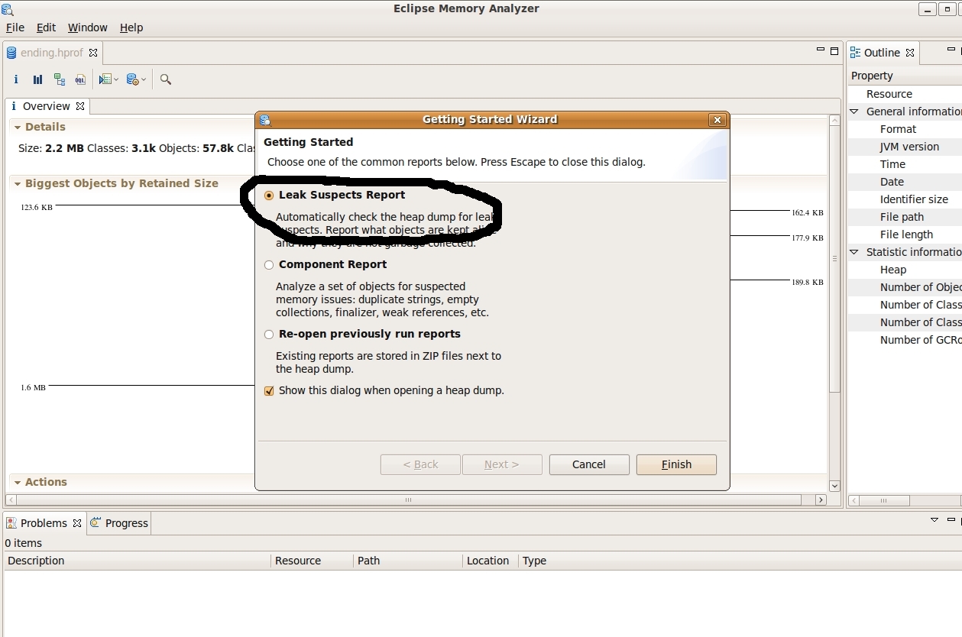This screenshot has height=637, width=962.
Task: Click the Path column header
Action: 409,561
